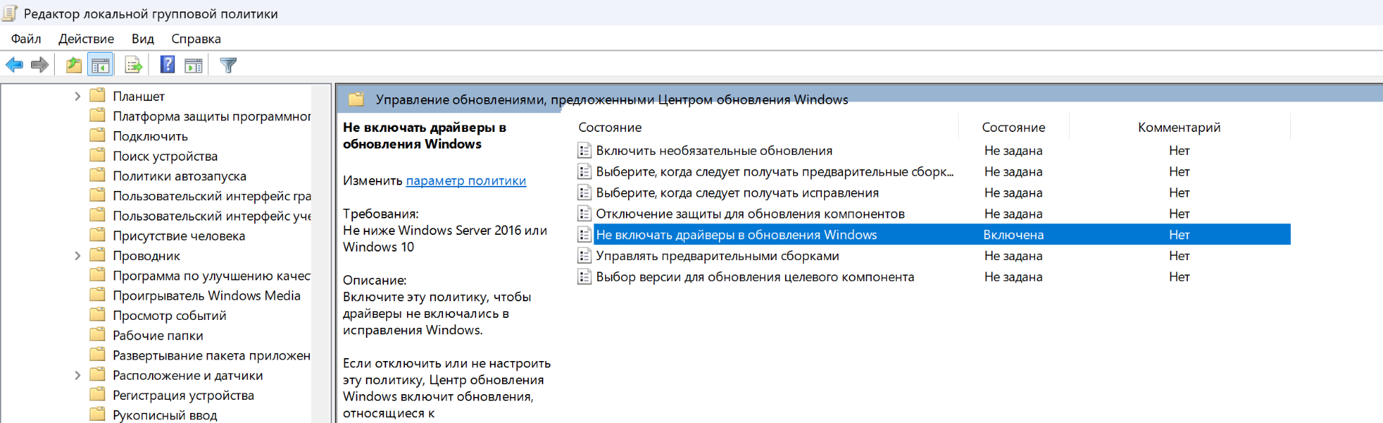Expand the Планшет tree folder
Screen dimensions: 1383x423
click(x=78, y=97)
